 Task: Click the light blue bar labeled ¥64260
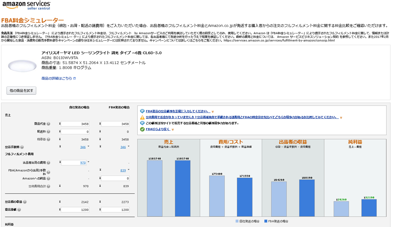point(279,199)
